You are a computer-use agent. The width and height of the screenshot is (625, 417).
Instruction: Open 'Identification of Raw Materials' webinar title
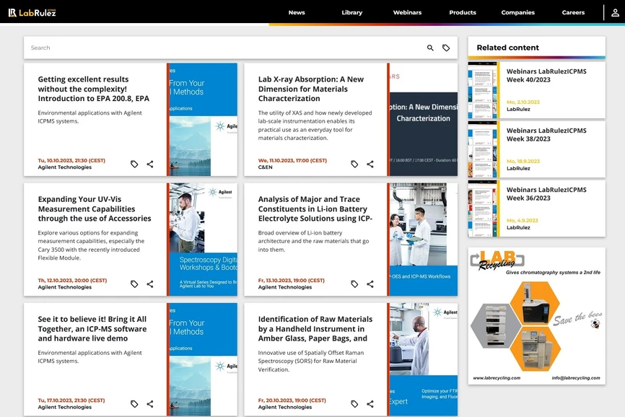pyautogui.click(x=315, y=328)
